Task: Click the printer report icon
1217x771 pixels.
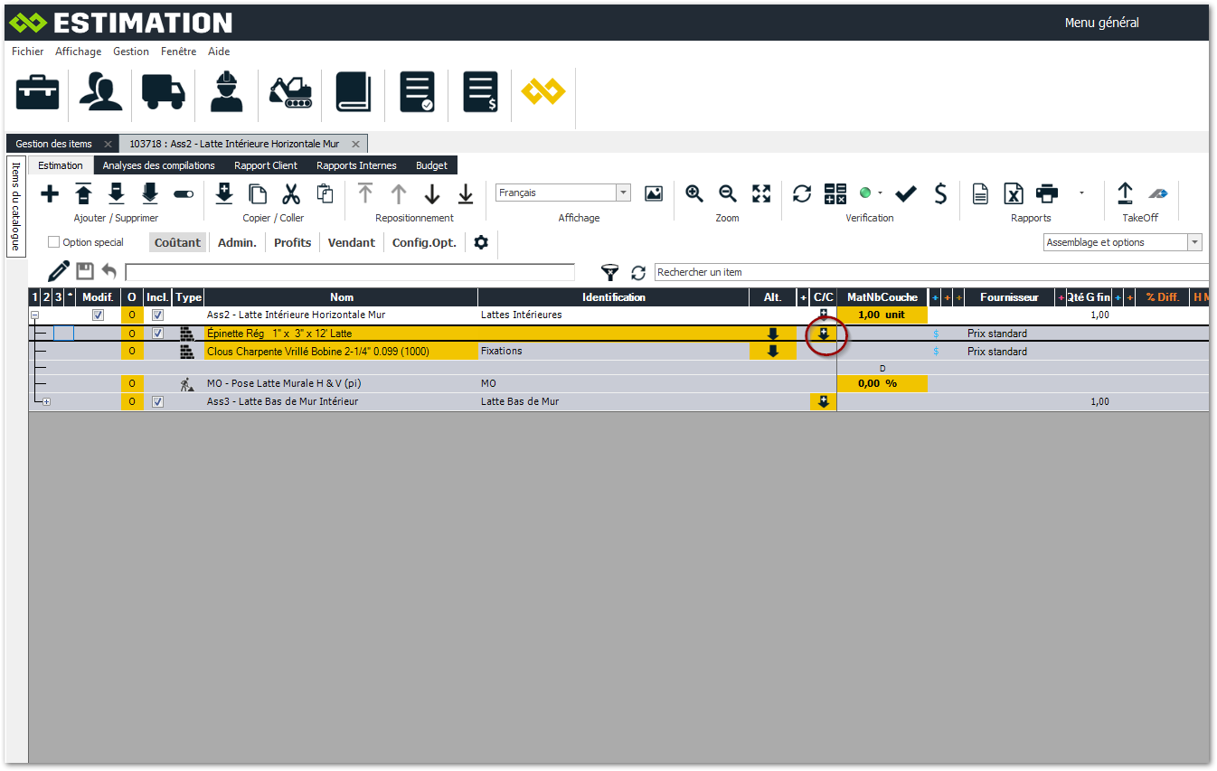Action: coord(1047,193)
